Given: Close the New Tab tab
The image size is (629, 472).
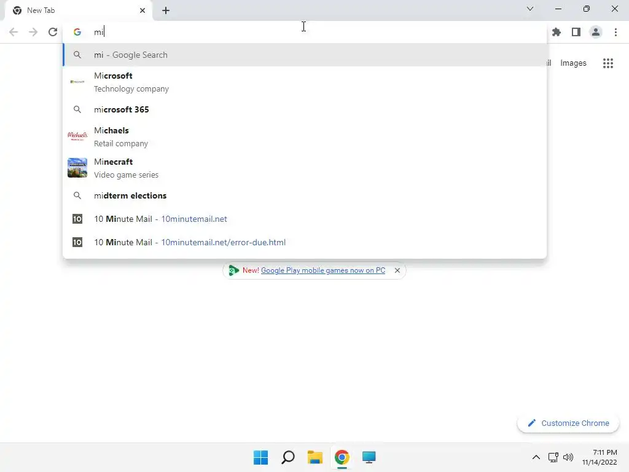Looking at the screenshot, I should 143,10.
